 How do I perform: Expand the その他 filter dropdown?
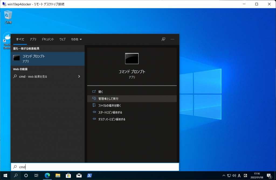tap(76, 39)
